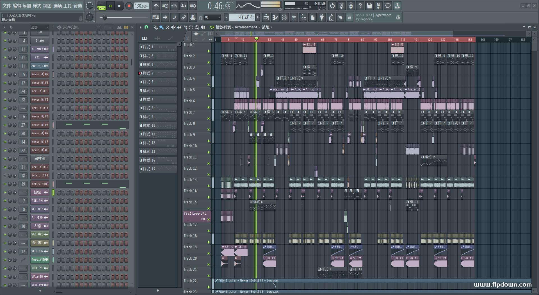
Task: Mute the 采样器 channel green LED
Action: pyautogui.click(x=5, y=159)
